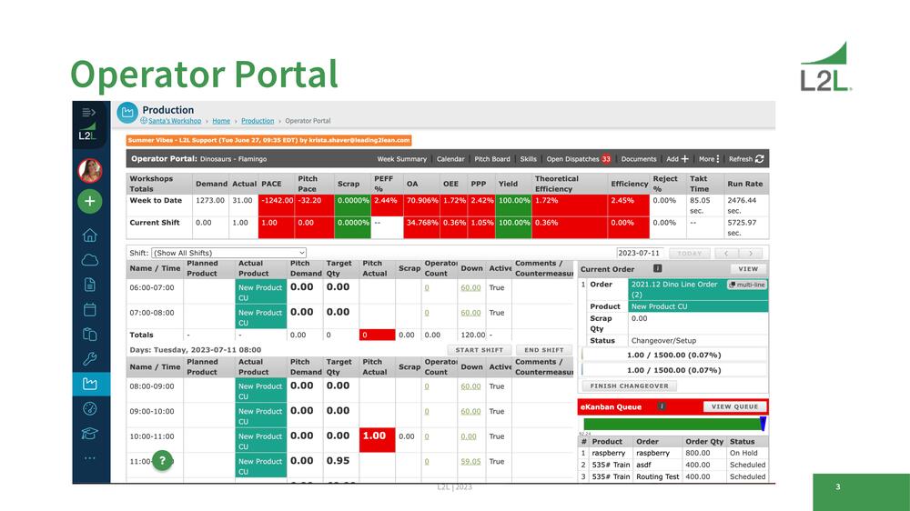The width and height of the screenshot is (910, 511).
Task: Click Down link 60.00 for 06:00-07:00
Action: [x=470, y=287]
